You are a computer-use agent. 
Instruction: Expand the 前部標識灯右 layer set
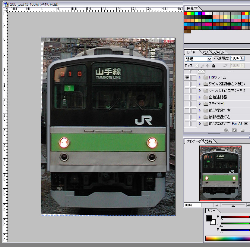[200, 110]
